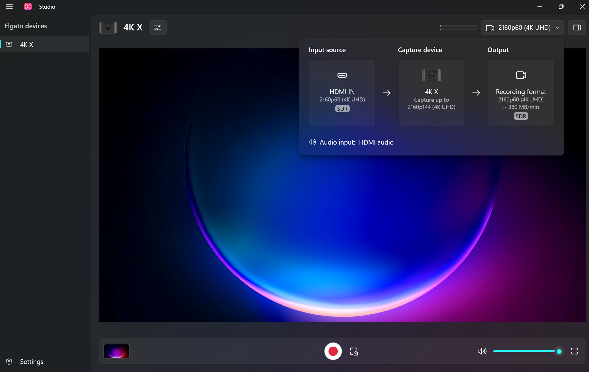Click the 4K X capture device card
This screenshot has width=589, height=372.
click(x=432, y=93)
